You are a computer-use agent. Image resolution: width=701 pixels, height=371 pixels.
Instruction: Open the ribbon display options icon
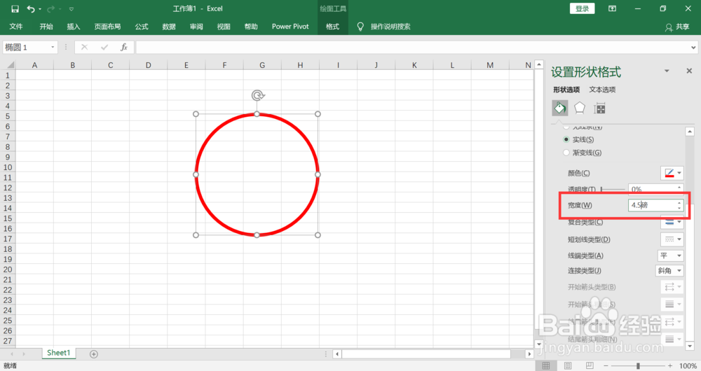pos(612,8)
